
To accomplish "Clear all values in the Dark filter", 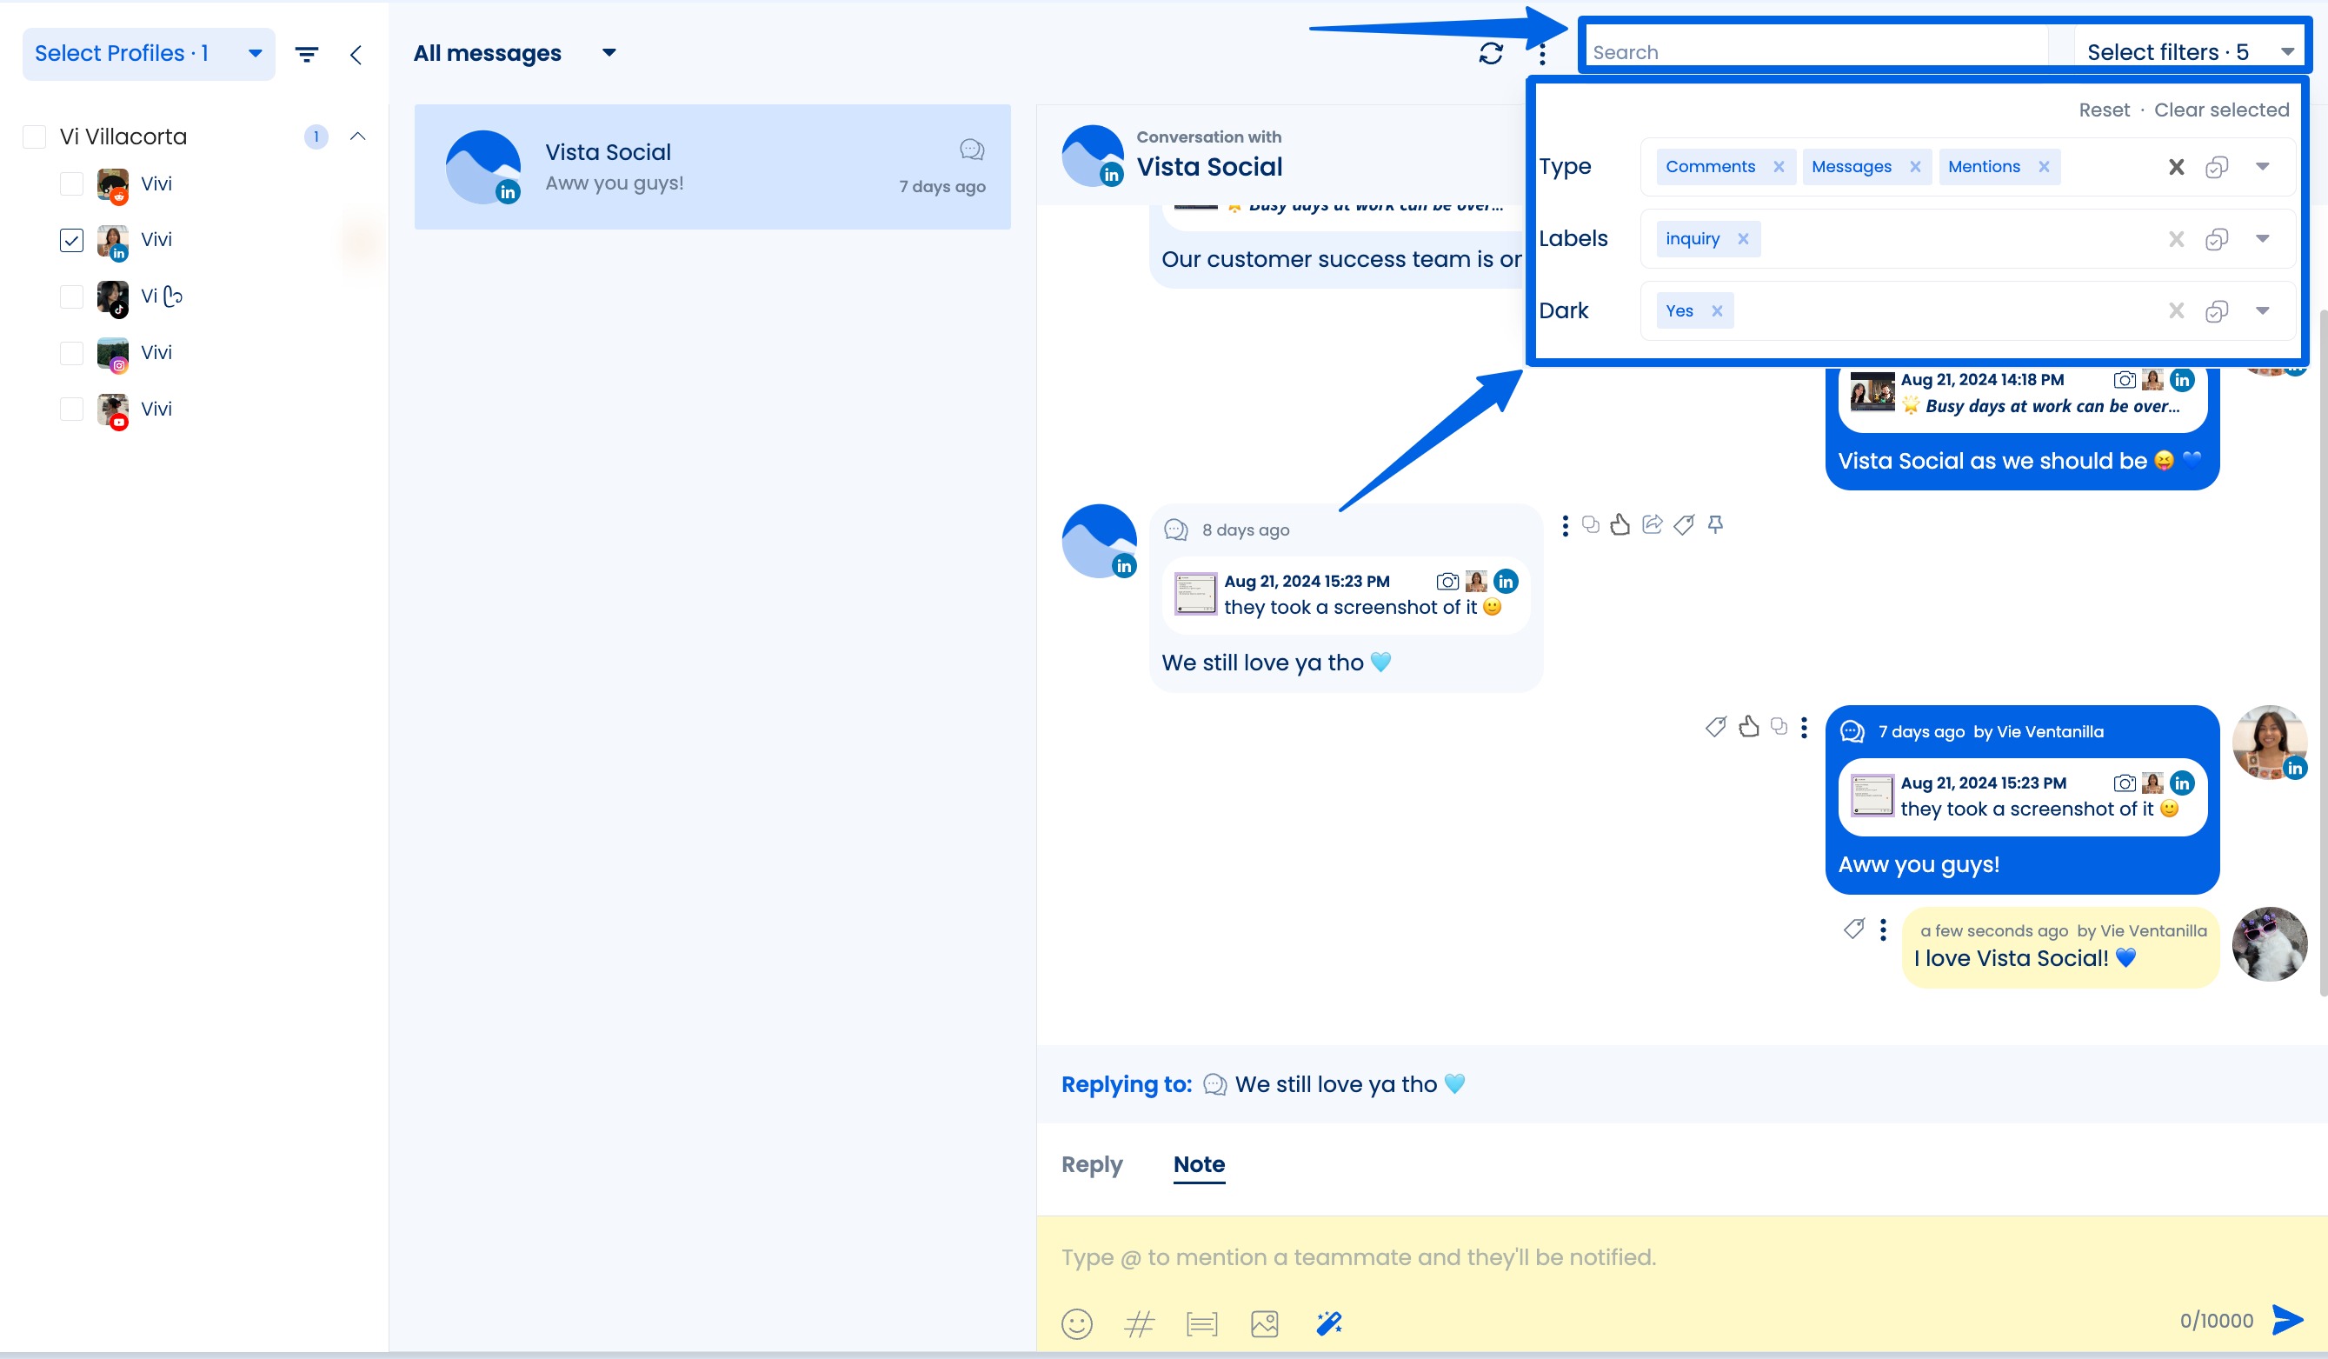I will click(2177, 311).
